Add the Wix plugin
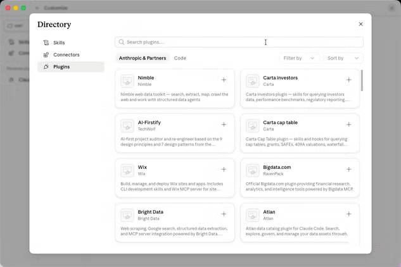 pos(224,170)
